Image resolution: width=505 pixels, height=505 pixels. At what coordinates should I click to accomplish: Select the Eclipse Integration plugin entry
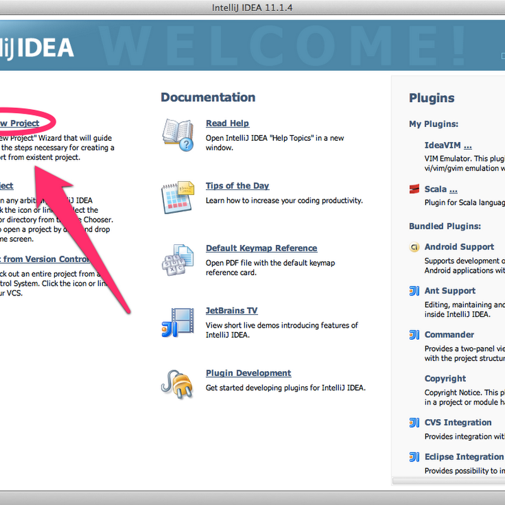click(464, 457)
